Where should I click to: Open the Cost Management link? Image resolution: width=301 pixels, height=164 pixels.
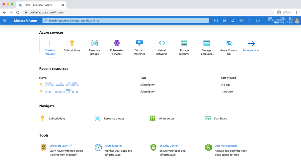tap(226, 146)
